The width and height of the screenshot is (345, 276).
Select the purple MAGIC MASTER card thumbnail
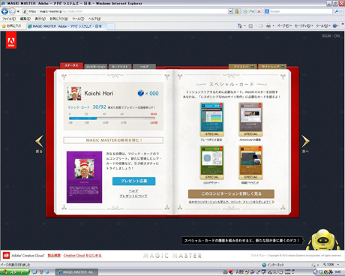click(84, 177)
